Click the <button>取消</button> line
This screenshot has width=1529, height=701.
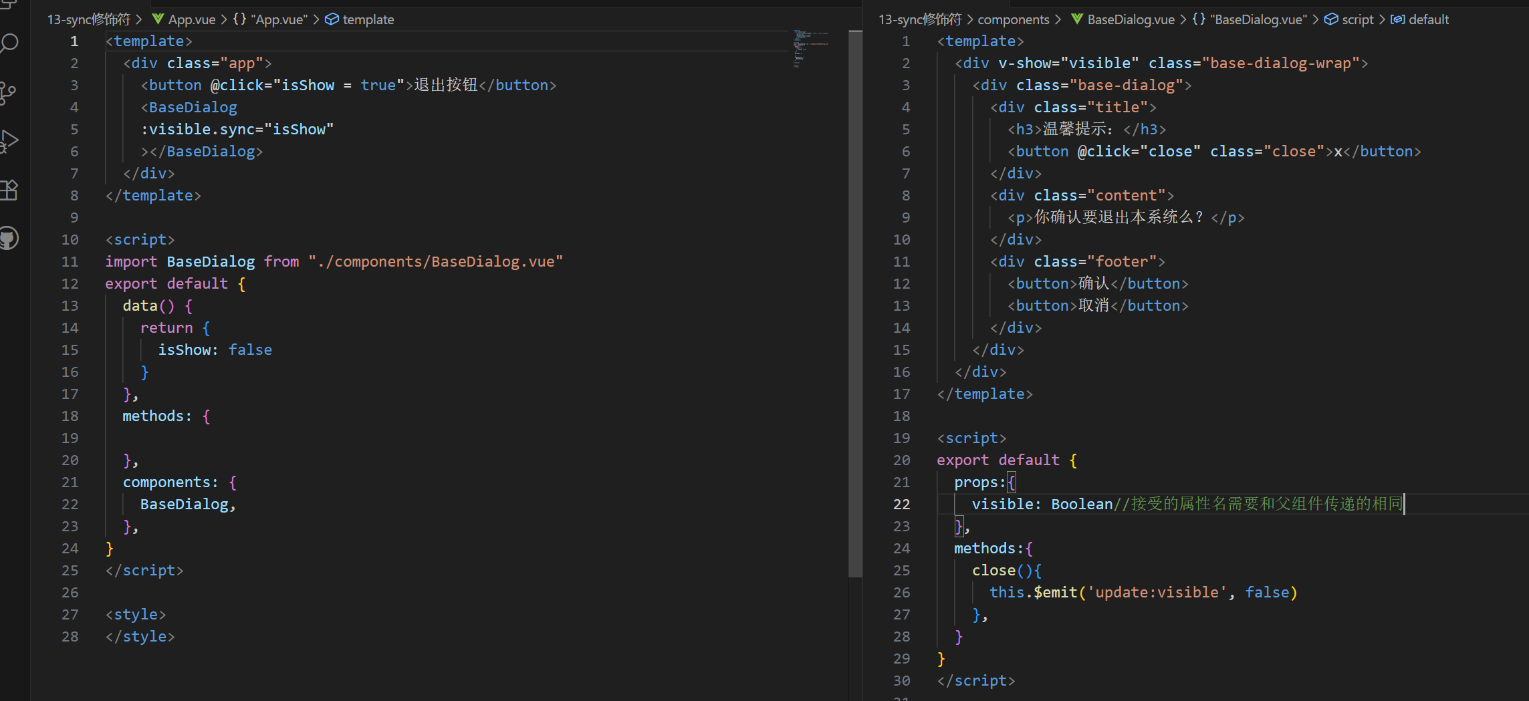(1098, 306)
